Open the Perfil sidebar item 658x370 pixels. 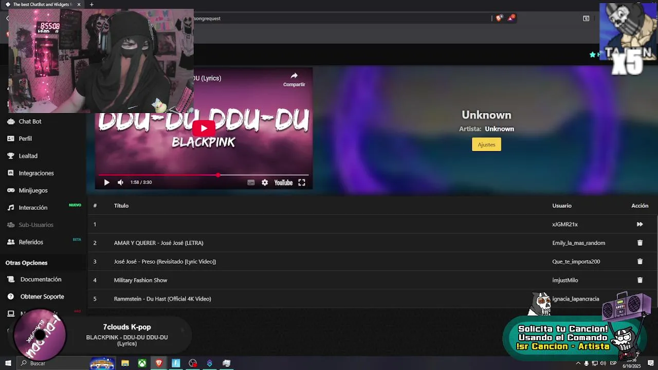(x=25, y=139)
